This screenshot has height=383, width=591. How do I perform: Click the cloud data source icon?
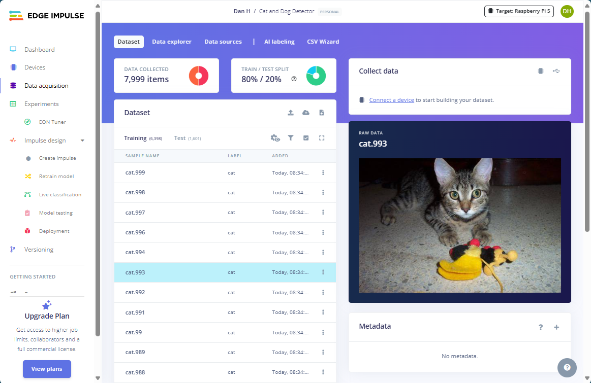tap(306, 113)
